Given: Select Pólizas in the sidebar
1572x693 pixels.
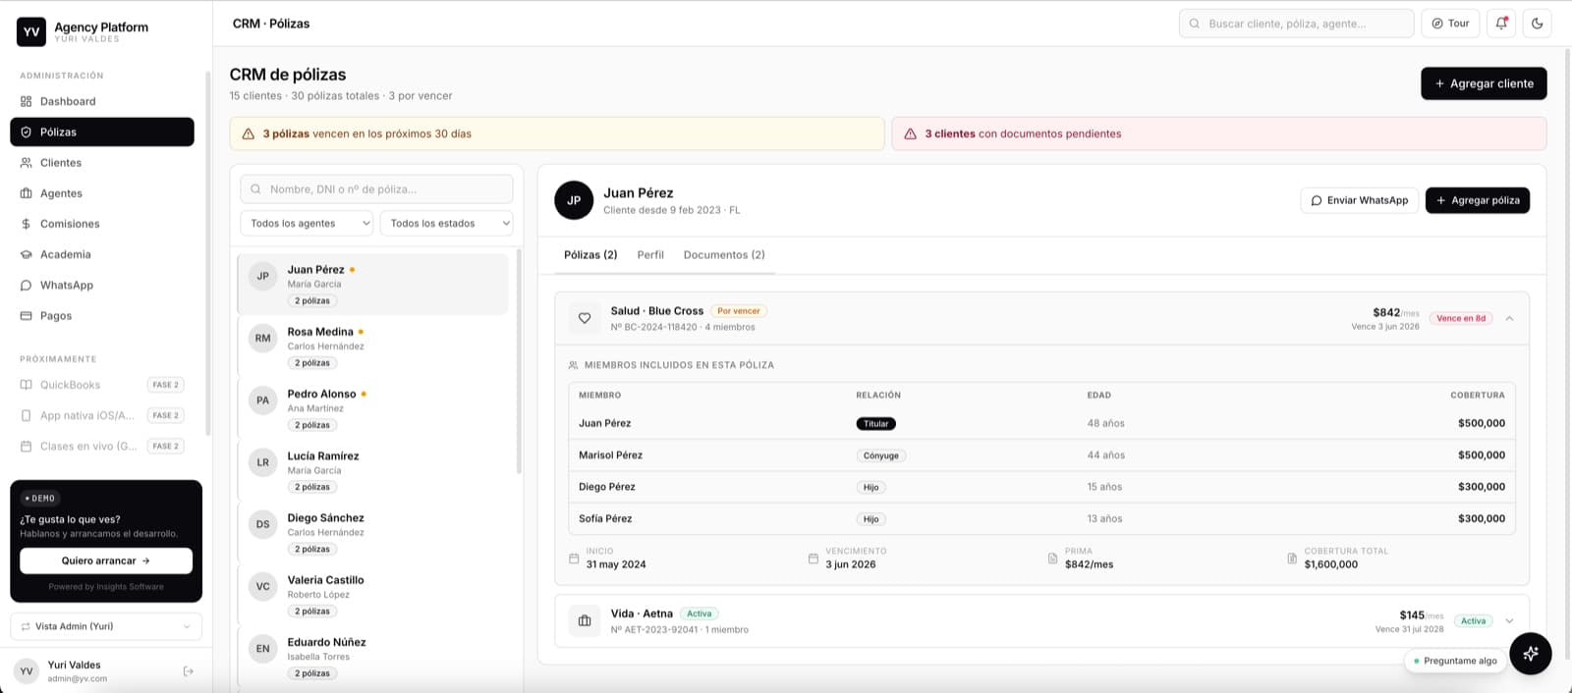Looking at the screenshot, I should (102, 132).
